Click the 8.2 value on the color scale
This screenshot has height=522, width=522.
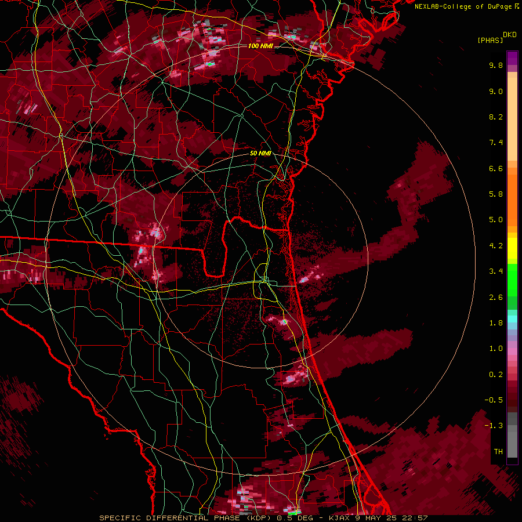[496, 117]
